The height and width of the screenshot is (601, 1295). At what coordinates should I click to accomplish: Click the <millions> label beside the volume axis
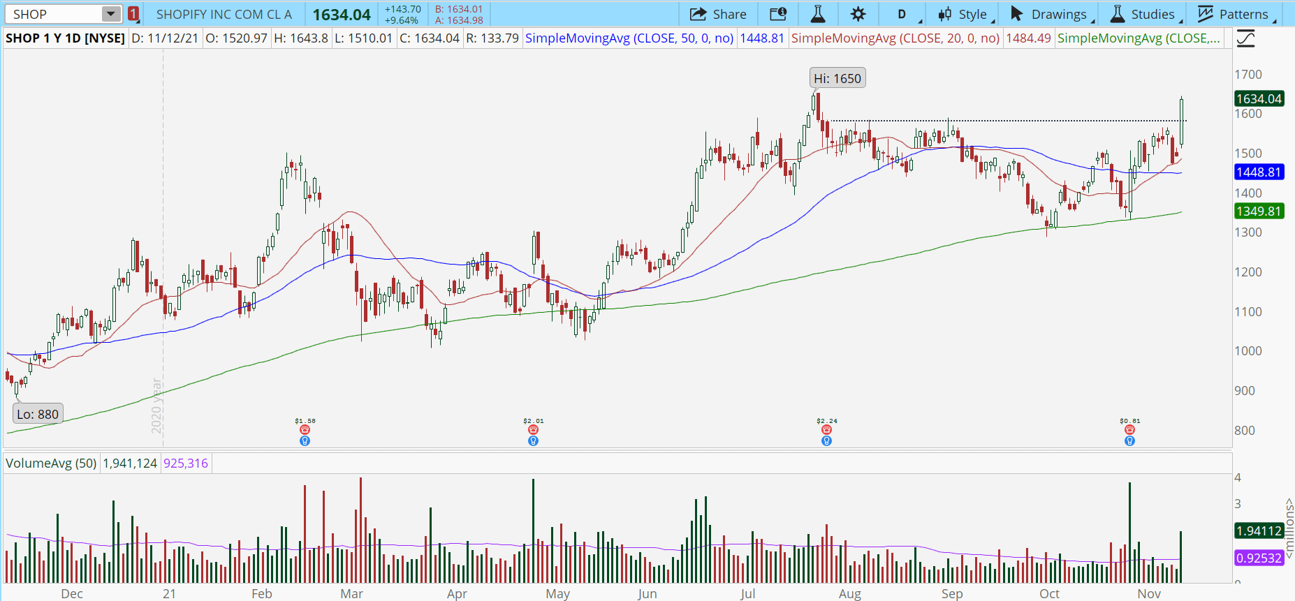coord(1289,528)
